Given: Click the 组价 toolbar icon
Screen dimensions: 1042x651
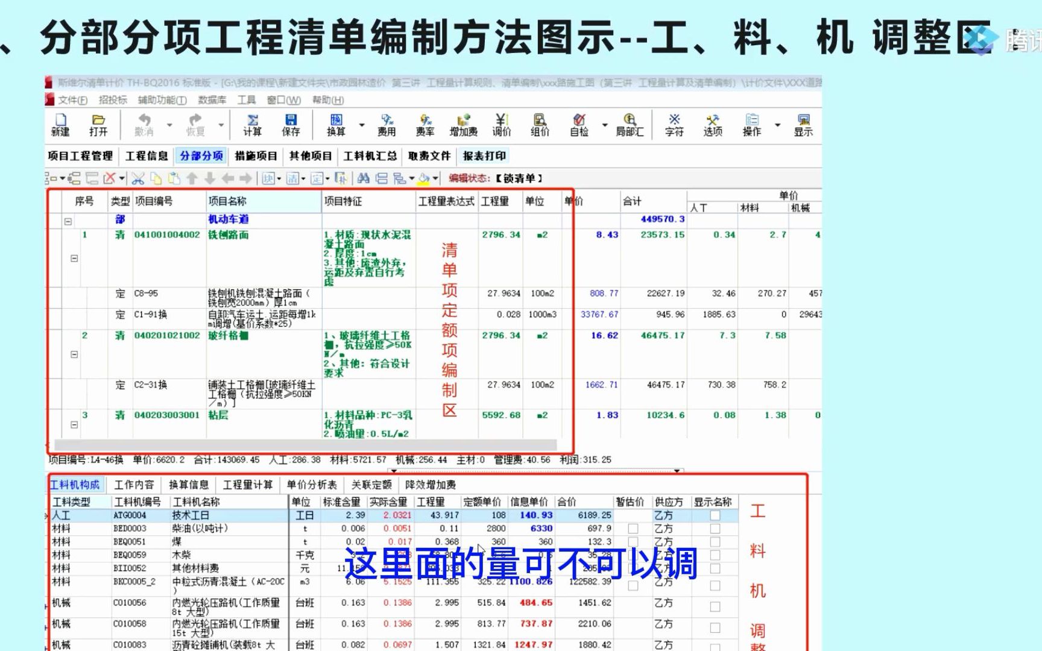Looking at the screenshot, I should (540, 125).
